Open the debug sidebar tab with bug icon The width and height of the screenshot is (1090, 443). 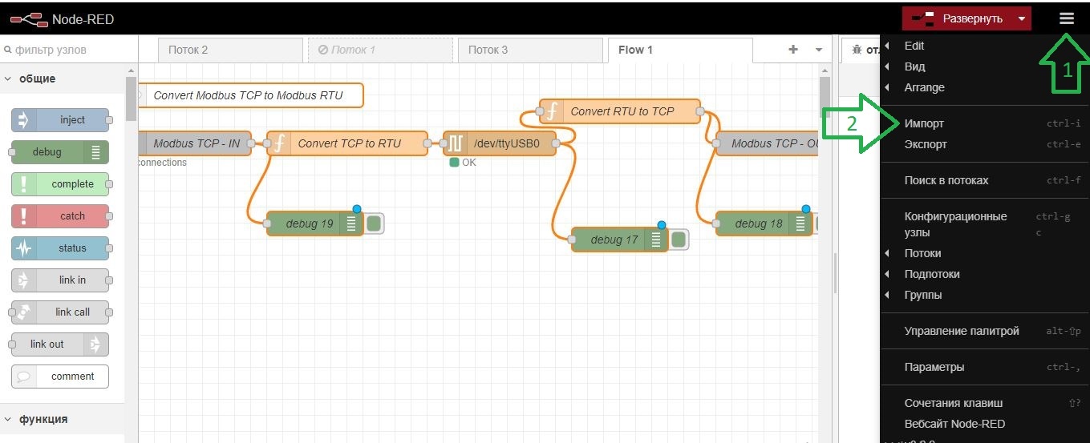pyautogui.click(x=861, y=50)
